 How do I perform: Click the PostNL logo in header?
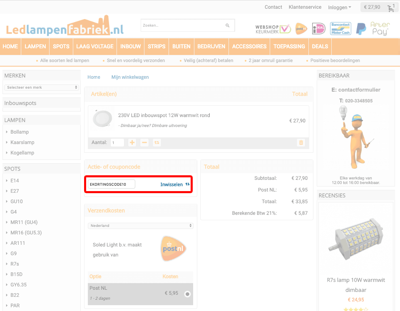pyautogui.click(x=301, y=29)
